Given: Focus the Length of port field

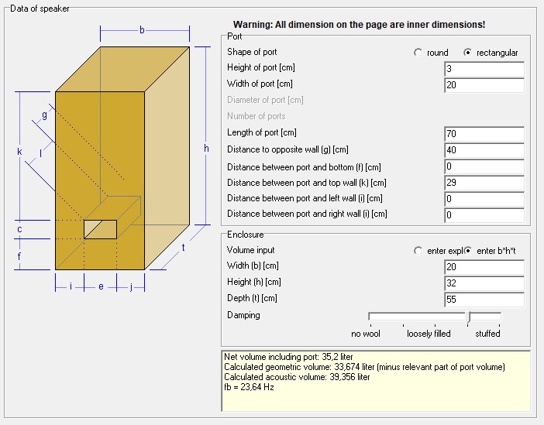Looking at the screenshot, I should coord(484,134).
